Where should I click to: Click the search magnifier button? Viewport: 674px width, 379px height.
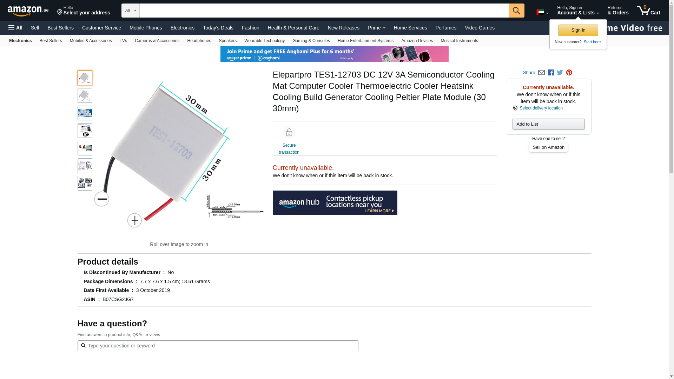pyautogui.click(x=516, y=11)
